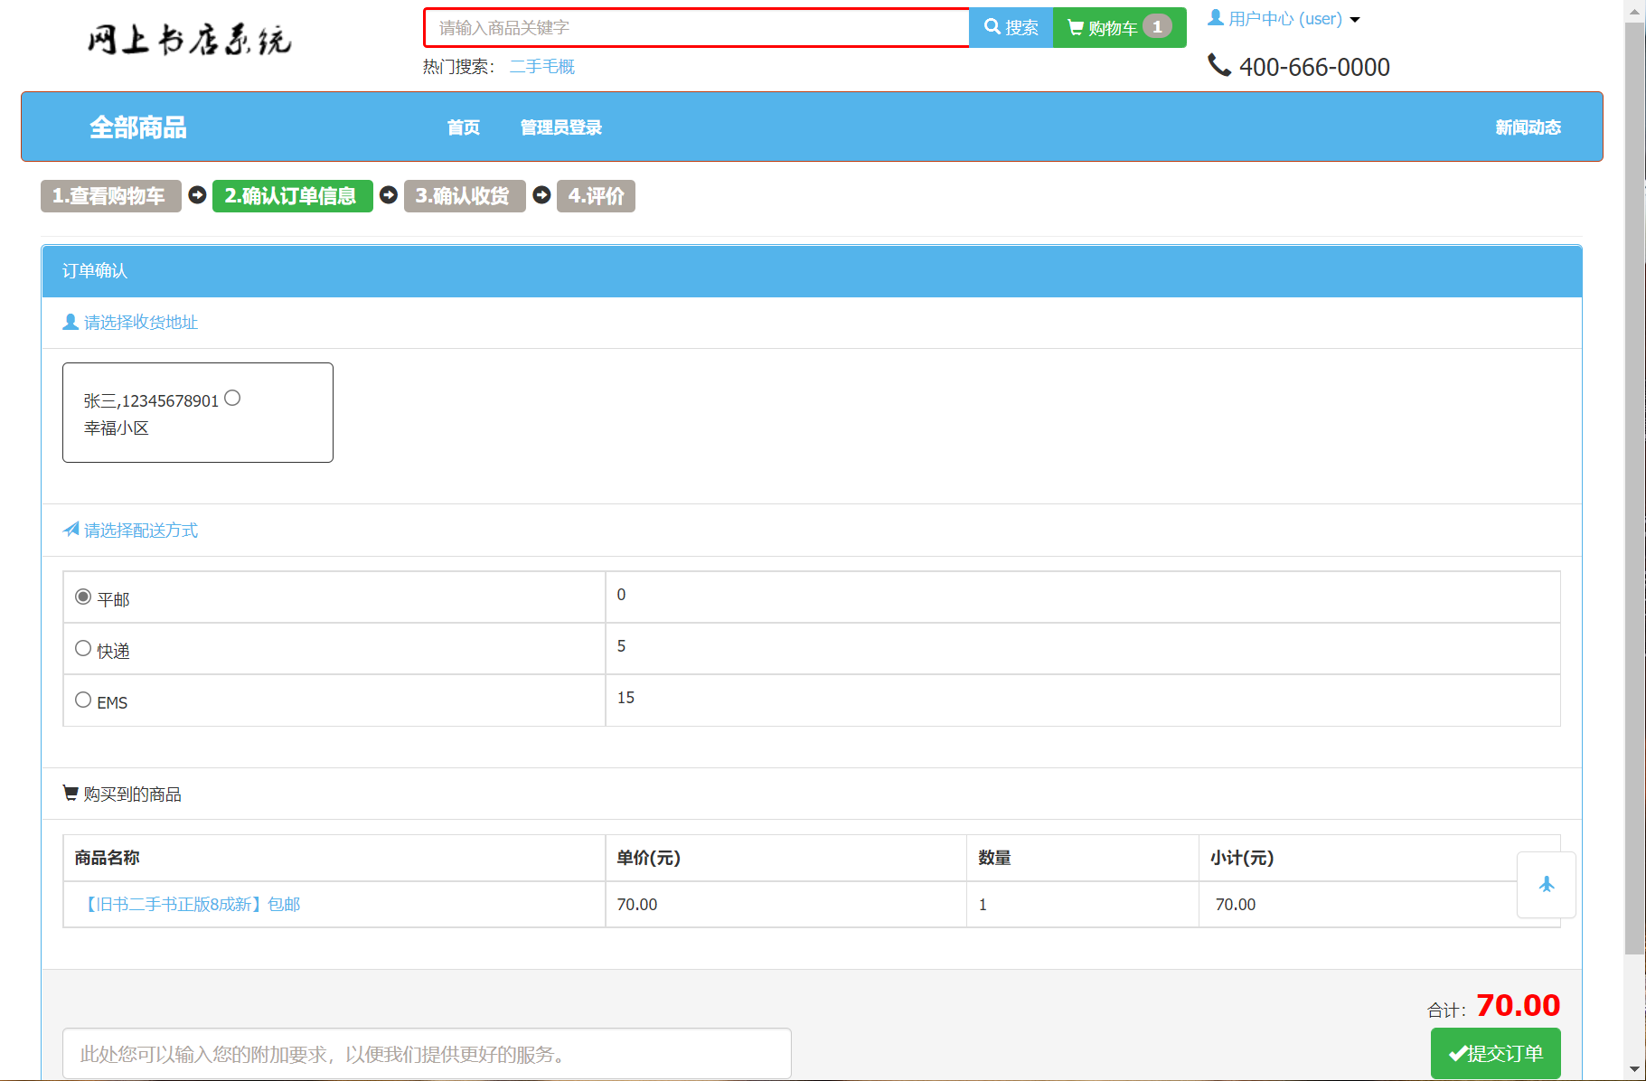Image resolution: width=1646 pixels, height=1081 pixels.
Task: Click the arrow icon after step 3
Action: coord(541,195)
